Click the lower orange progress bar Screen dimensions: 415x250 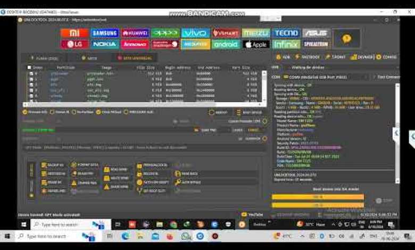tap(318, 205)
